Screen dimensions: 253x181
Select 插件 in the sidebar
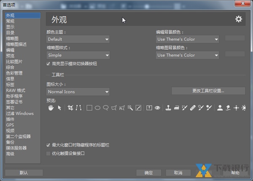(23, 119)
